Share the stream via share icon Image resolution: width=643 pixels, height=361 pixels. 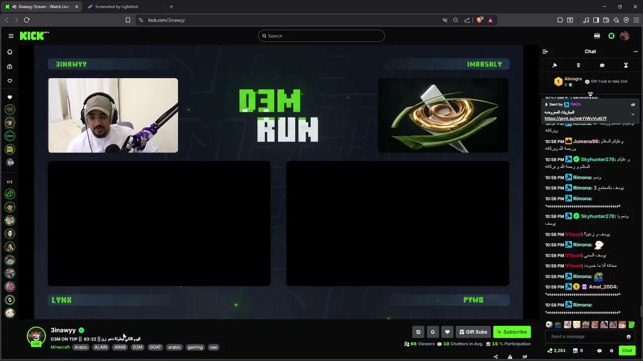click(496, 357)
